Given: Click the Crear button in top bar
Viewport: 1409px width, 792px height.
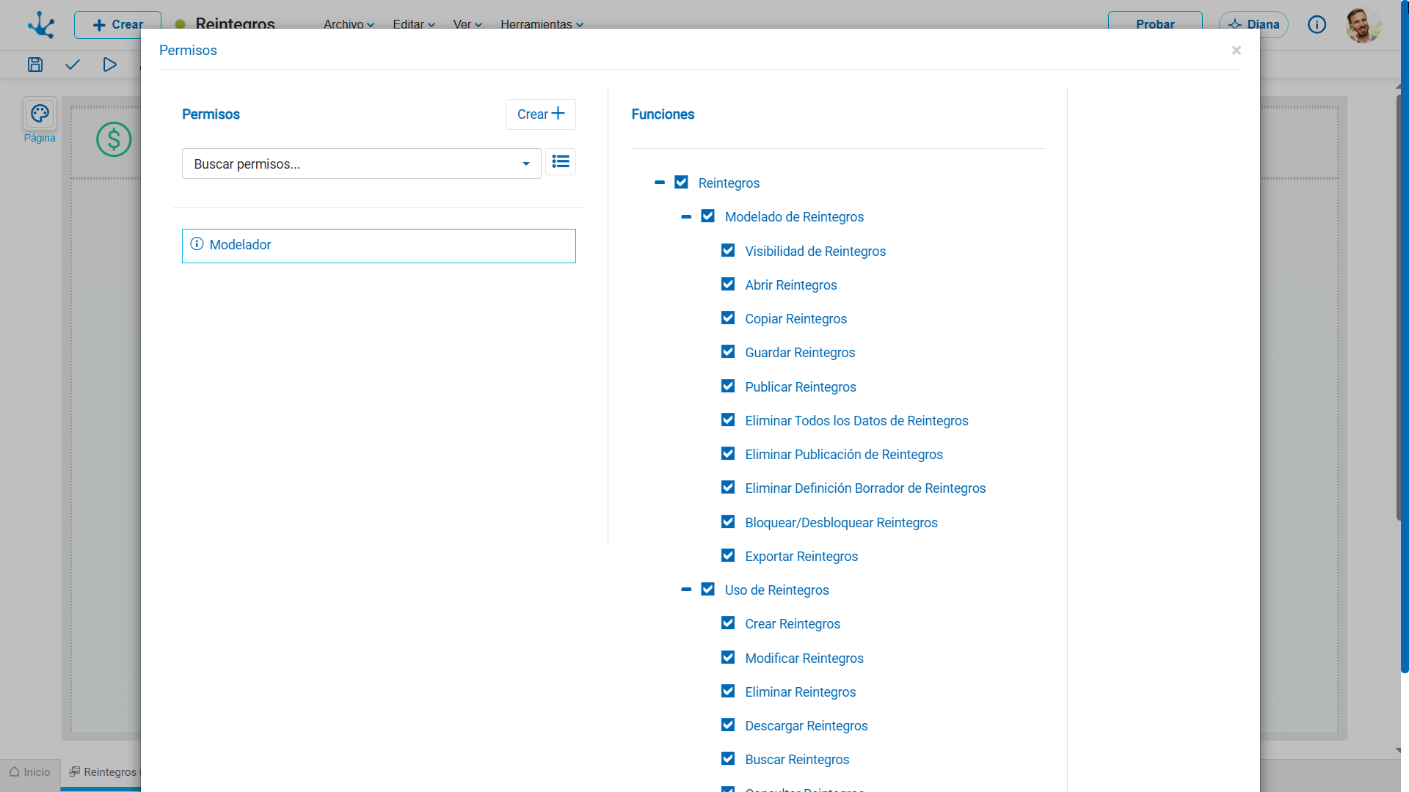Looking at the screenshot, I should pos(117,24).
